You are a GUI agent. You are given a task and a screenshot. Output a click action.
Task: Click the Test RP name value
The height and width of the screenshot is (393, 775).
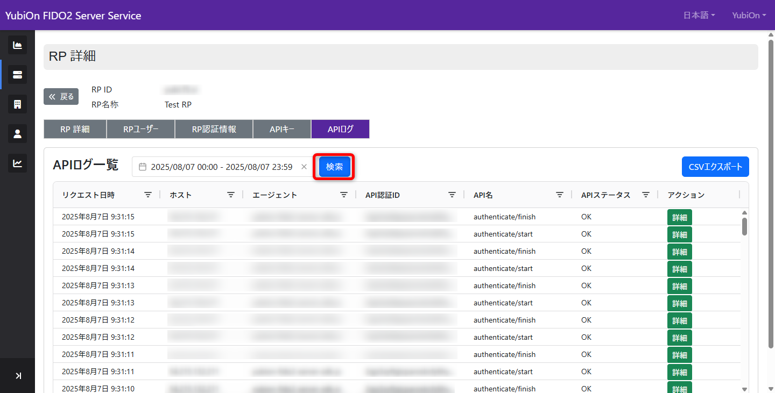tap(178, 105)
